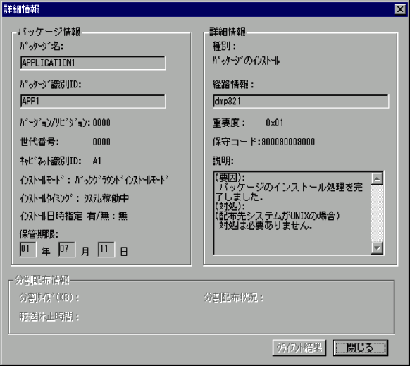Click the 世代番号 value 0000
The height and width of the screenshot is (366, 410).
coord(101,142)
